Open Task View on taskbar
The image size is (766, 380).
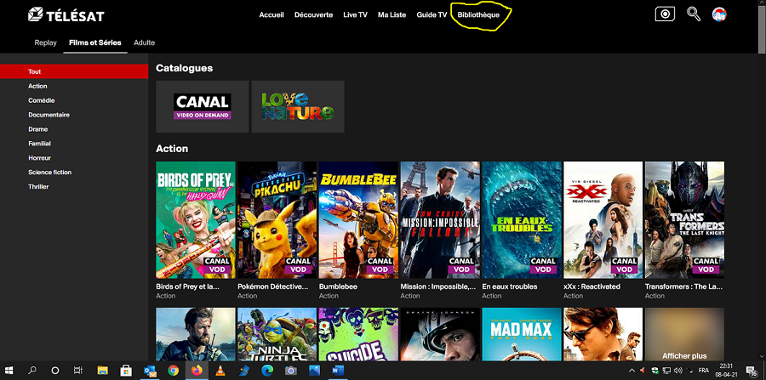pos(77,371)
